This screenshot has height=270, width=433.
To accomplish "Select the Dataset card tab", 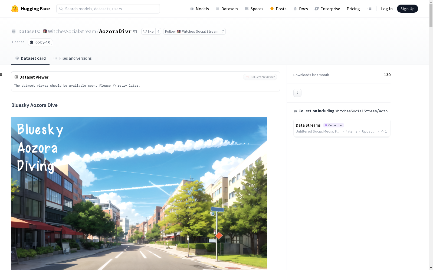I will coord(30,58).
